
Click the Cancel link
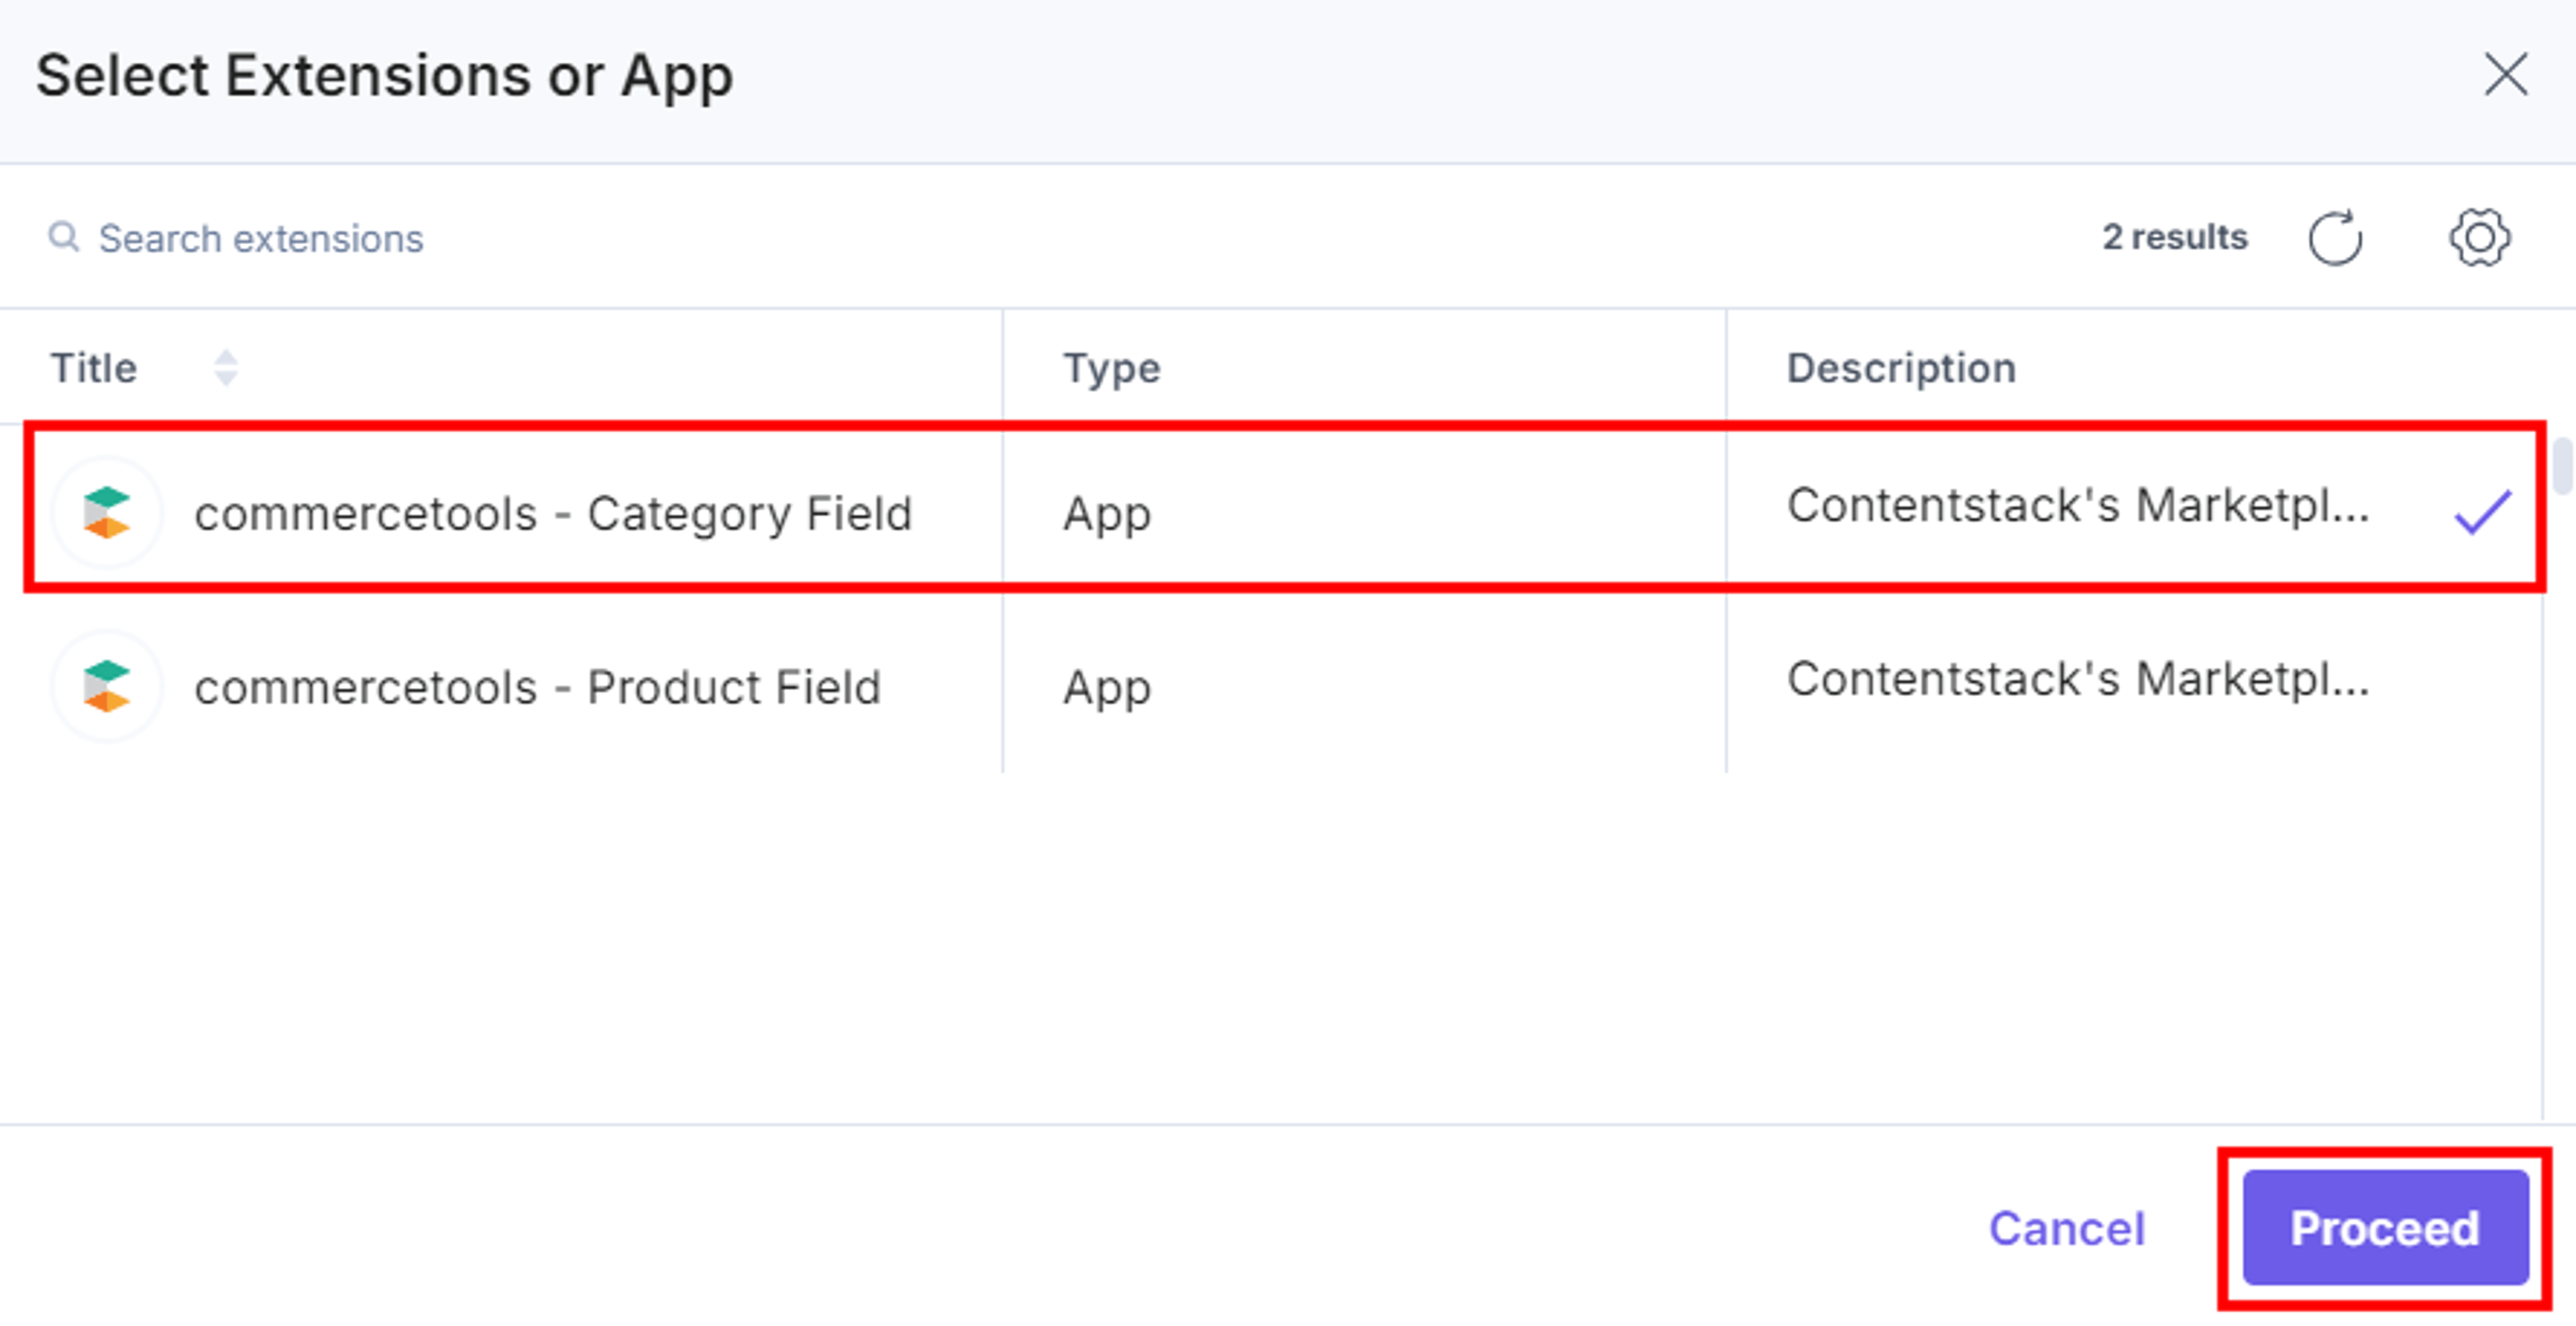pyautogui.click(x=2067, y=1228)
